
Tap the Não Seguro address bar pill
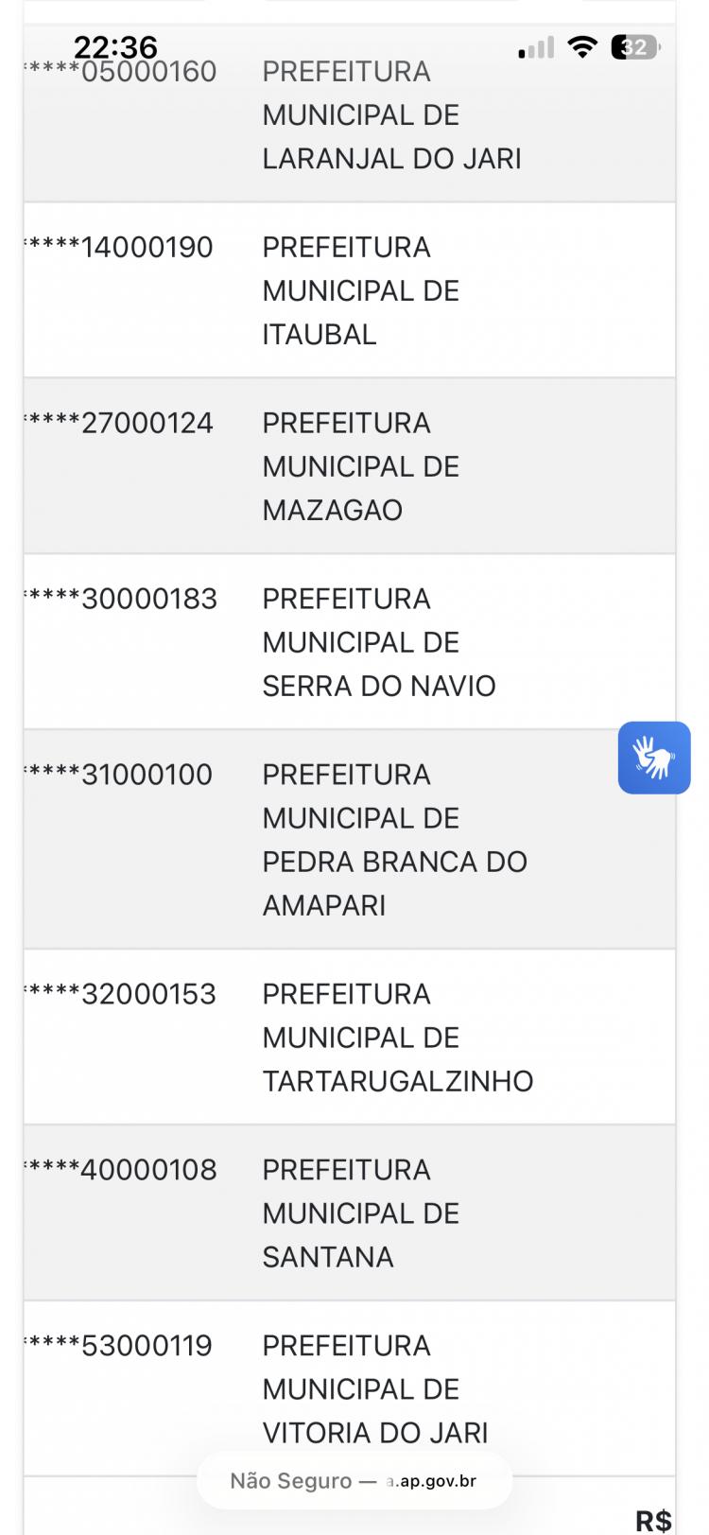click(354, 1480)
